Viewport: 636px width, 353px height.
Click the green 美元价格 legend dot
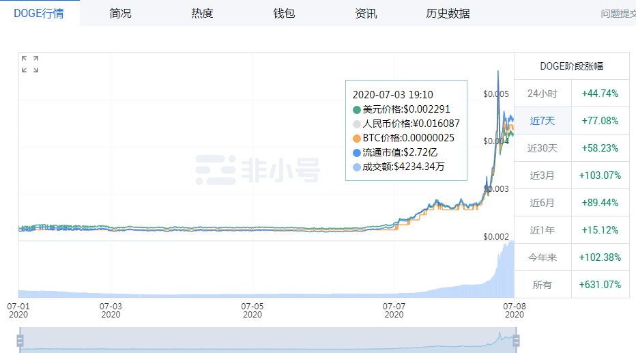(357, 109)
